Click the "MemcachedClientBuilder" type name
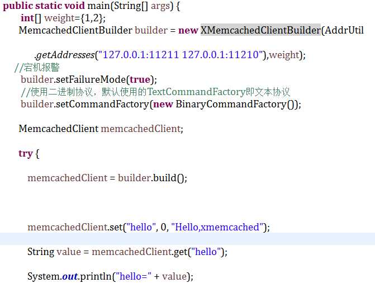Image resolution: width=375 pixels, height=283 pixels. [75, 30]
